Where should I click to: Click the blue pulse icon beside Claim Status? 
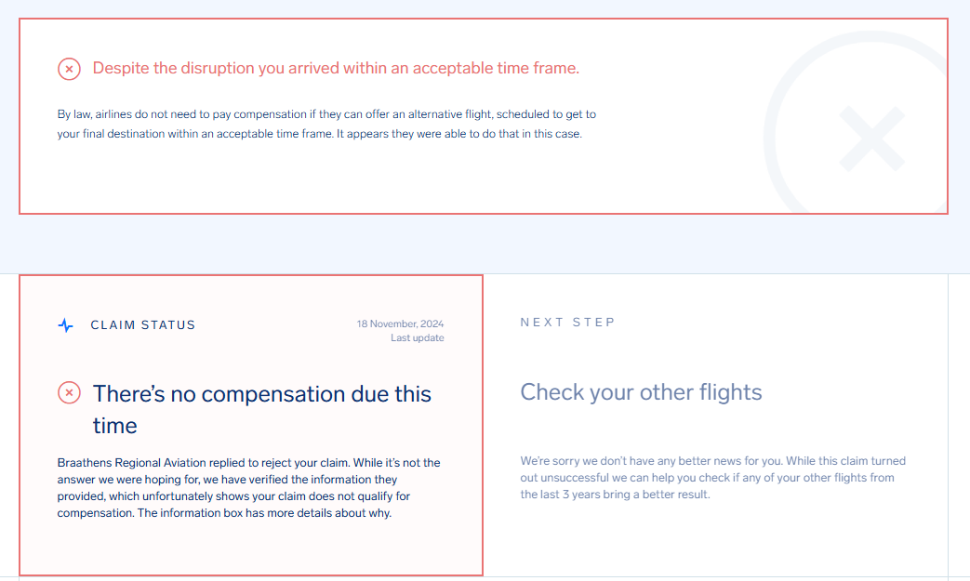point(65,325)
